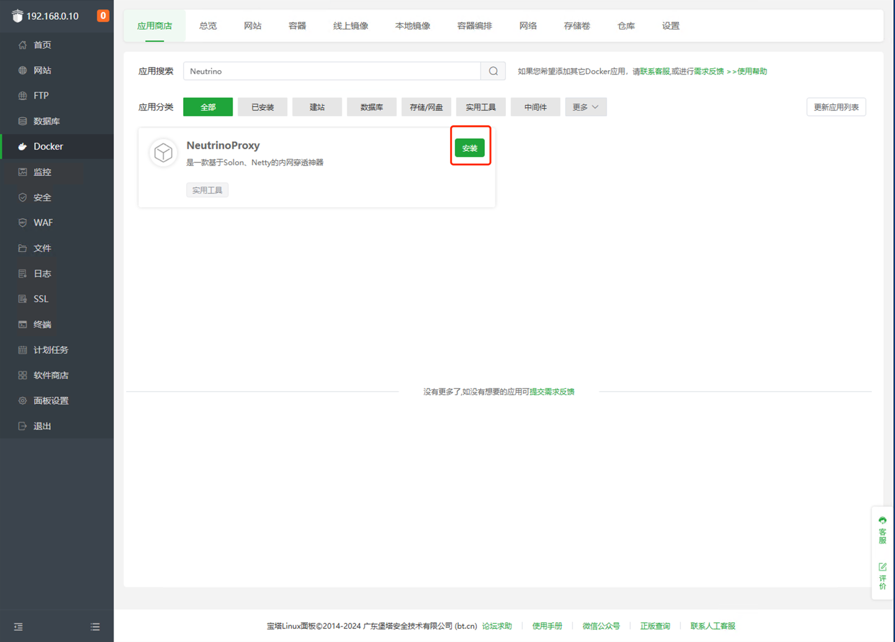Click the 更新应用列表 button

[x=835, y=107]
